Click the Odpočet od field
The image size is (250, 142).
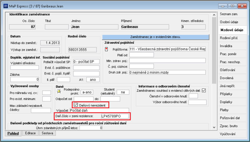[x=83, y=99]
